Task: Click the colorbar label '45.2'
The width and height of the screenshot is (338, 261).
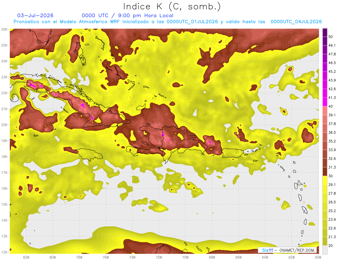Action: pyautogui.click(x=332, y=72)
